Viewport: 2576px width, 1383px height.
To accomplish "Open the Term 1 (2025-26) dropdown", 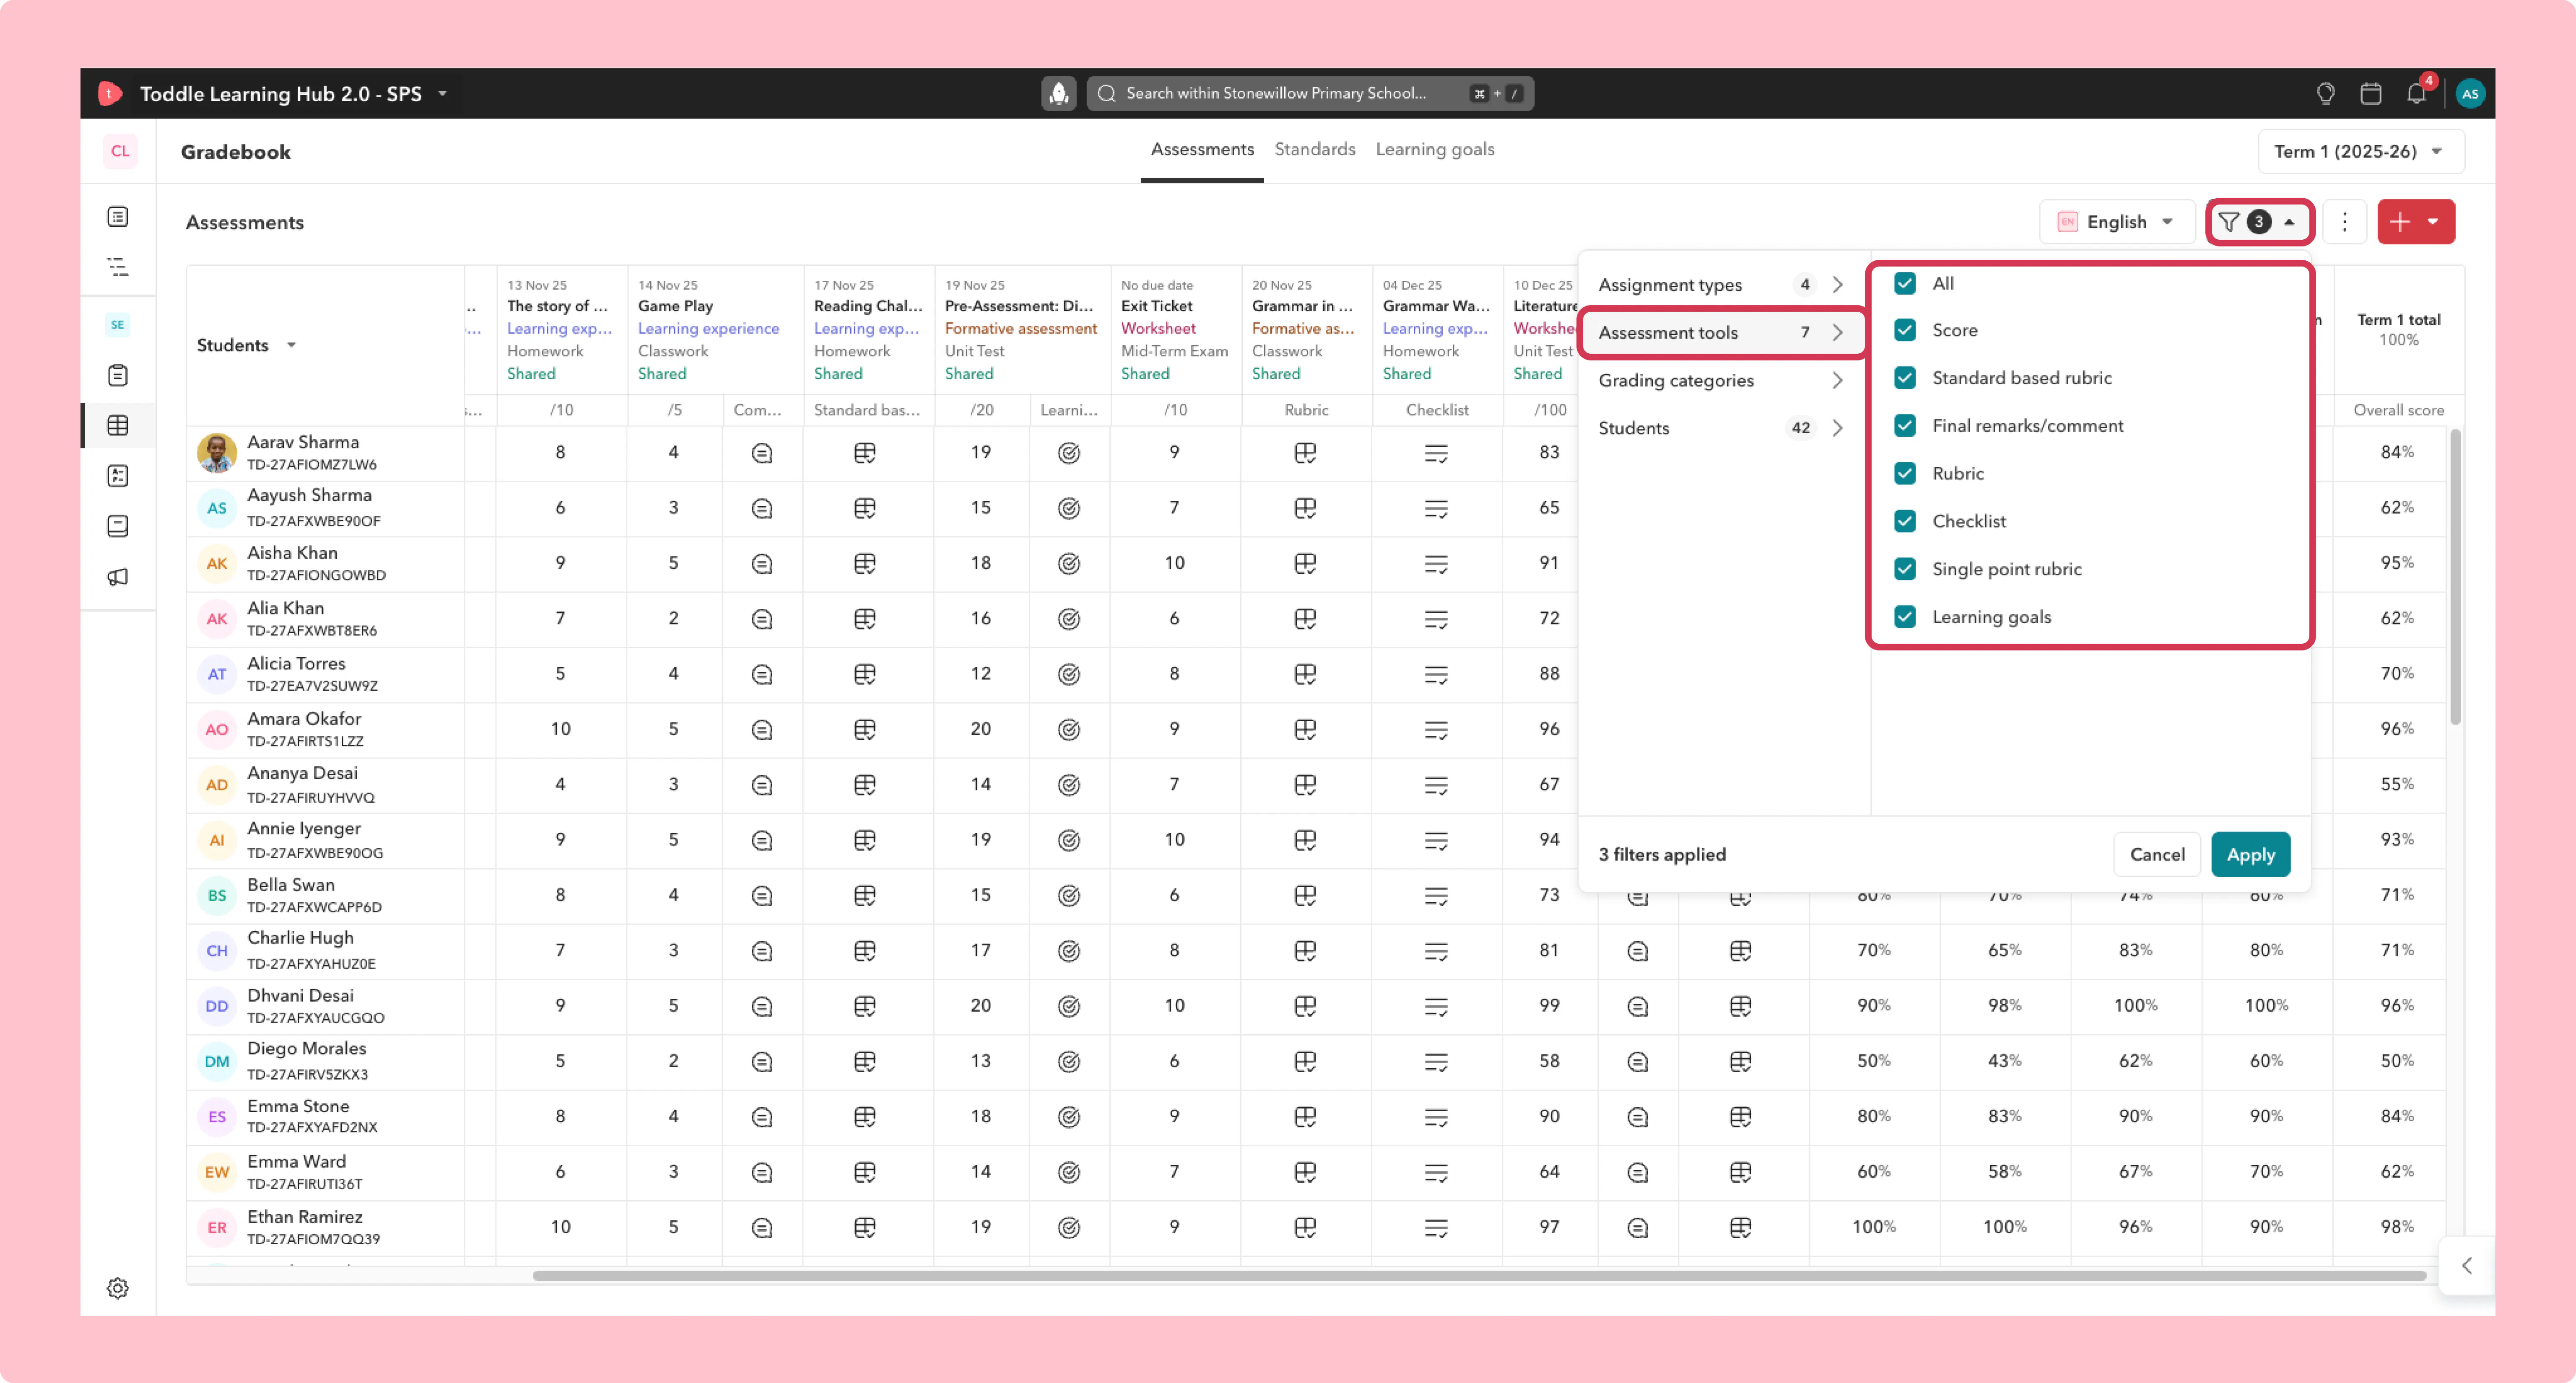I will 2360,151.
